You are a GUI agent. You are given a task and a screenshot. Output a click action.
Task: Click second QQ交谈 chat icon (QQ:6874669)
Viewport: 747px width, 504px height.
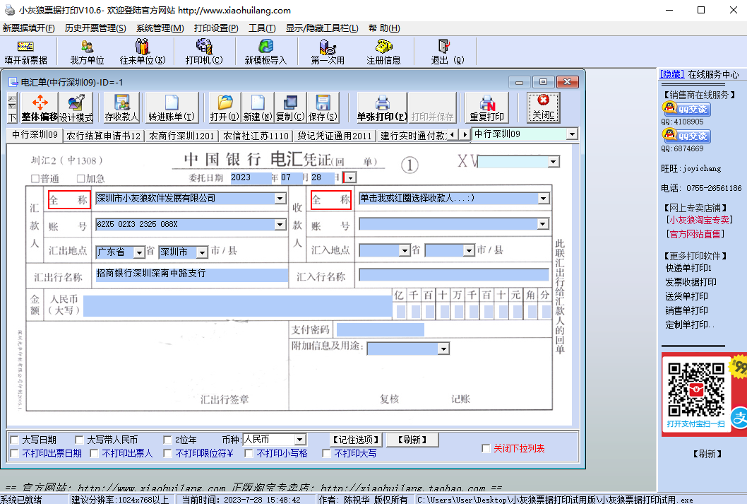point(686,136)
